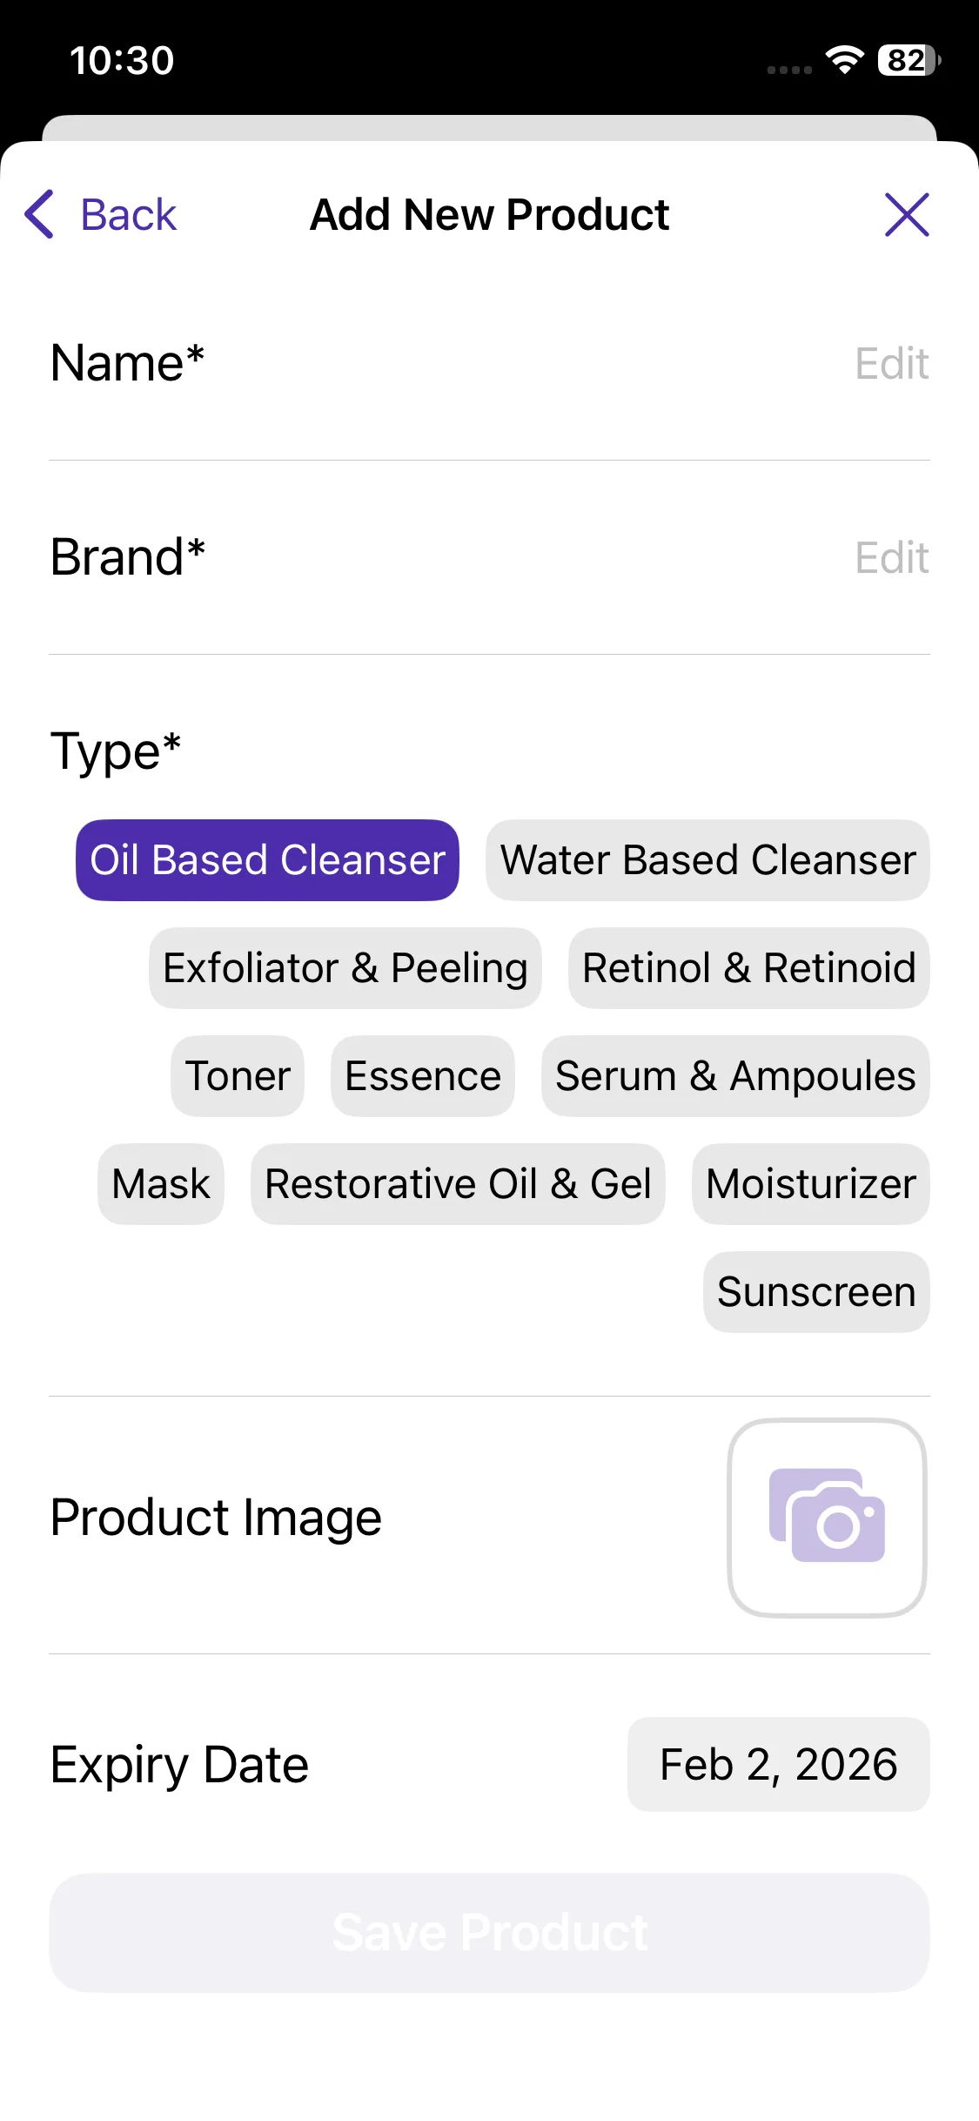Select the Toner product type
This screenshot has width=979, height=2121.
(x=238, y=1076)
